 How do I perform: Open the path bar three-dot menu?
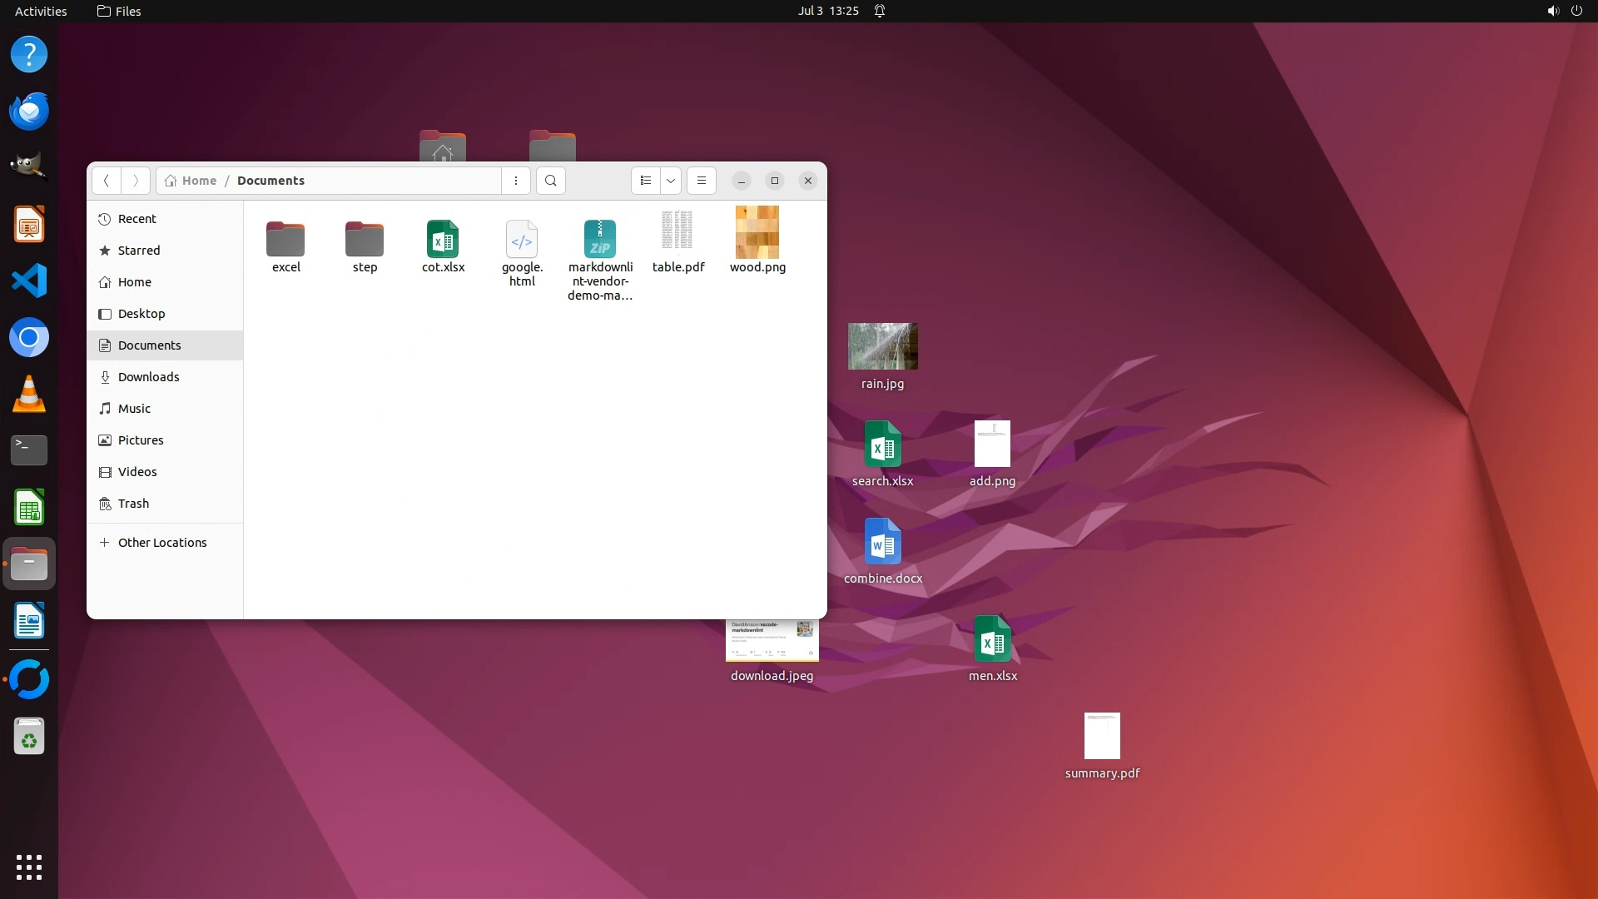tap(516, 181)
